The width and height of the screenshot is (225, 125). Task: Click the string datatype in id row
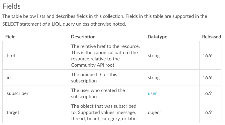[x=154, y=78]
